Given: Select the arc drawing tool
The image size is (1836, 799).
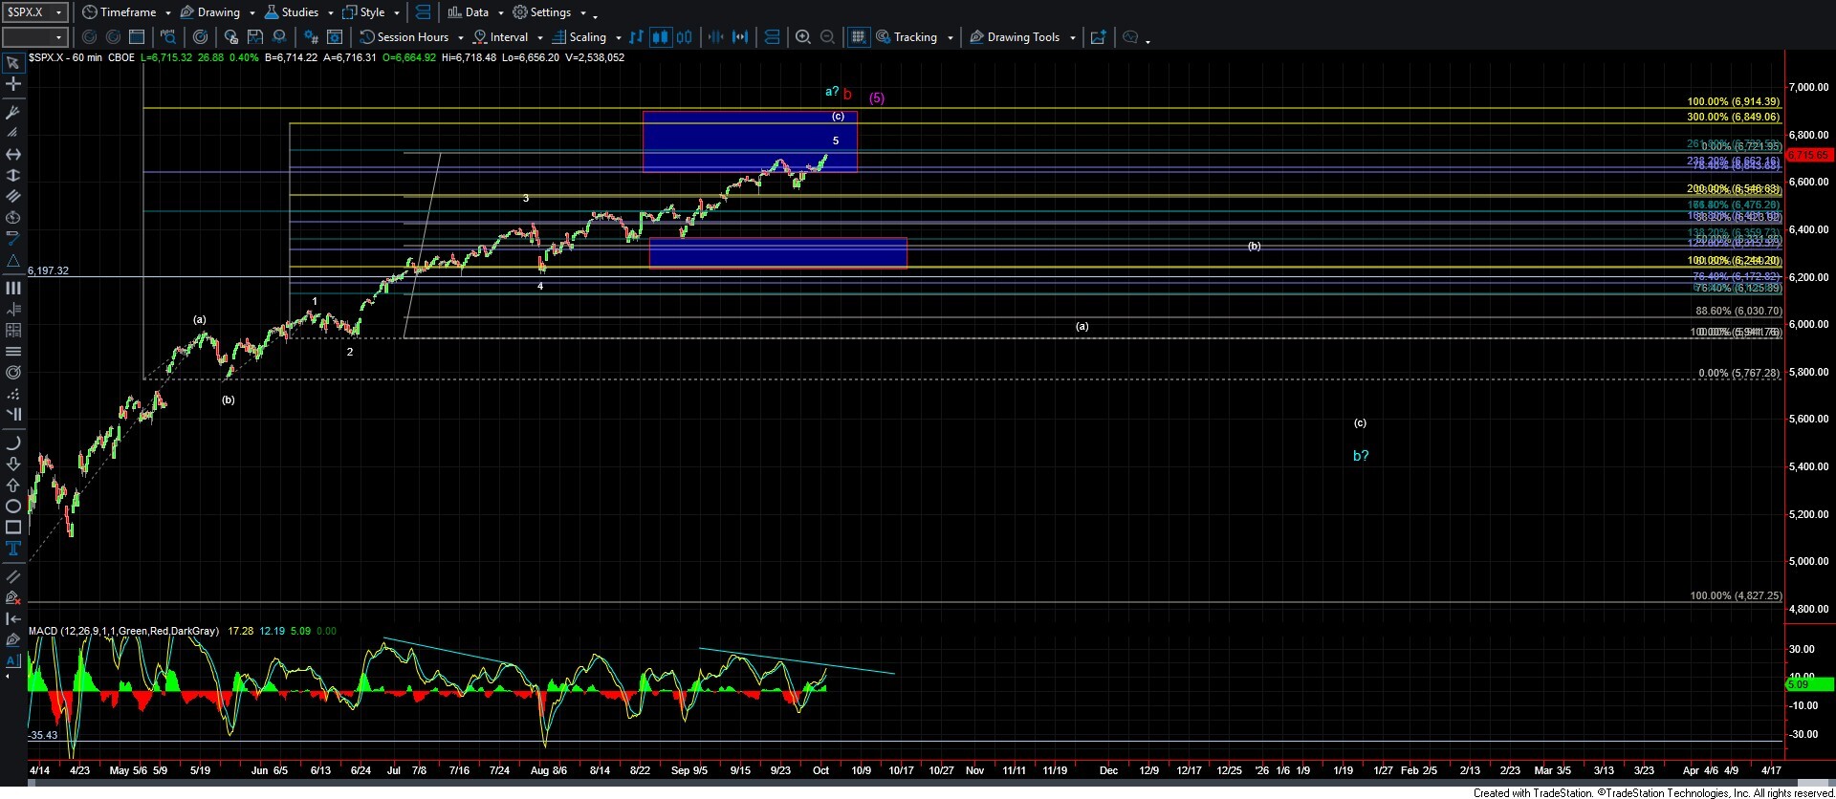Looking at the screenshot, I should point(13,443).
